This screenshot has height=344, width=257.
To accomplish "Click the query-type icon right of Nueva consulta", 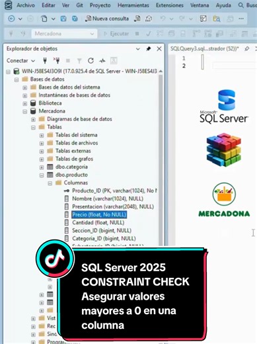I will 137,19.
